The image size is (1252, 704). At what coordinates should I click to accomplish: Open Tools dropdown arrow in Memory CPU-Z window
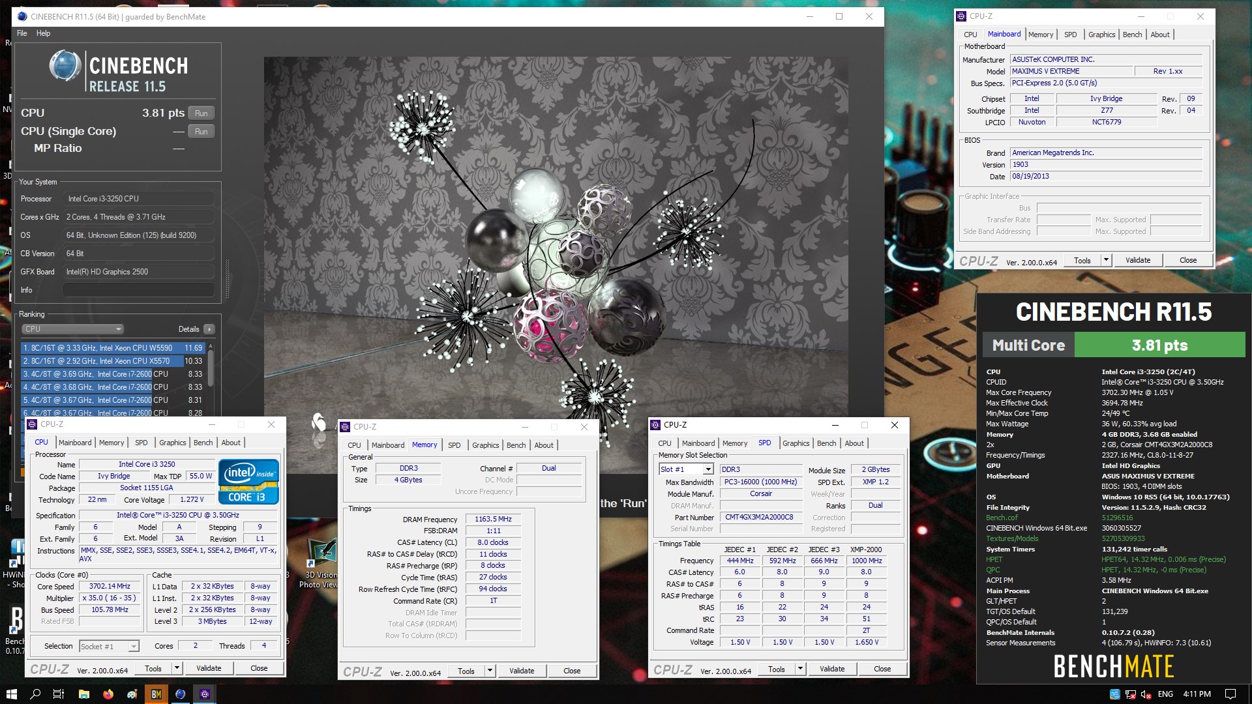click(x=490, y=671)
